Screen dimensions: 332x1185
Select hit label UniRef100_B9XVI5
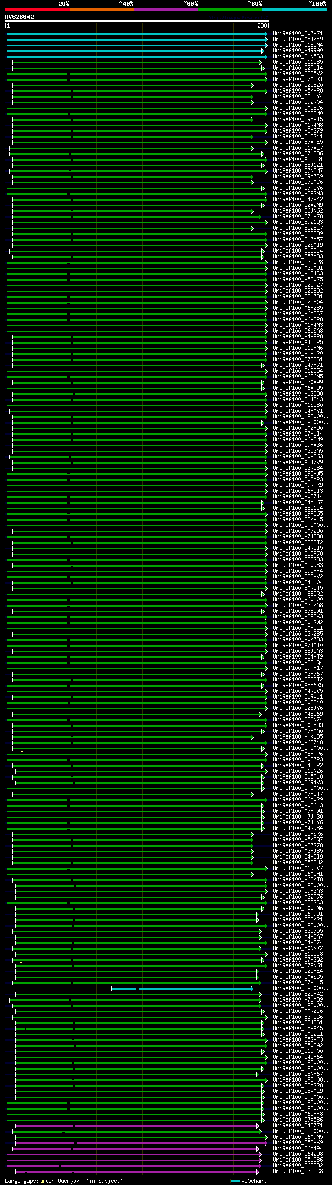click(298, 120)
